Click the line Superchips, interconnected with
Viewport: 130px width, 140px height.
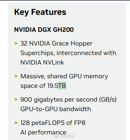click(x=68, y=53)
